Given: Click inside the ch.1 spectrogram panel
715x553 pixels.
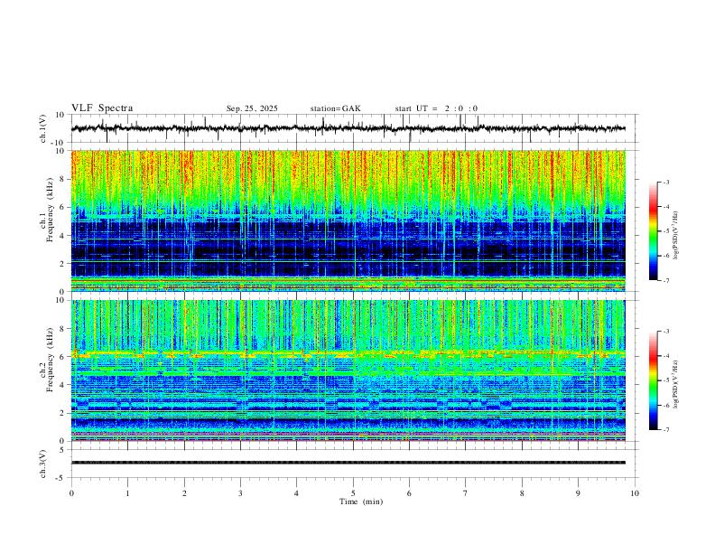Looking at the screenshot, I should tap(348, 220).
